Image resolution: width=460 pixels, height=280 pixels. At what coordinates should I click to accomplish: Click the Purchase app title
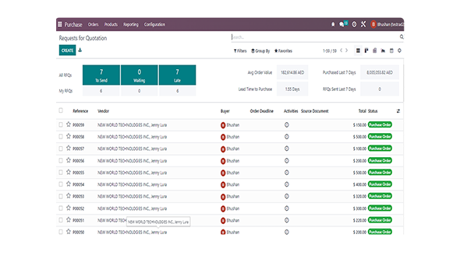tap(73, 25)
